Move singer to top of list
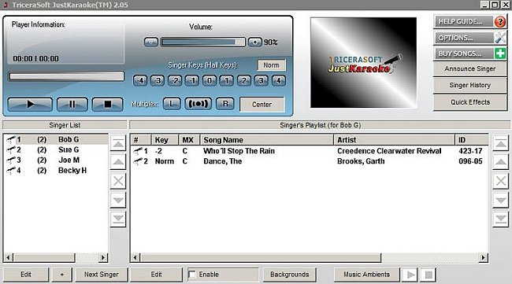Screen dimensions: 512x284 pos(118,143)
